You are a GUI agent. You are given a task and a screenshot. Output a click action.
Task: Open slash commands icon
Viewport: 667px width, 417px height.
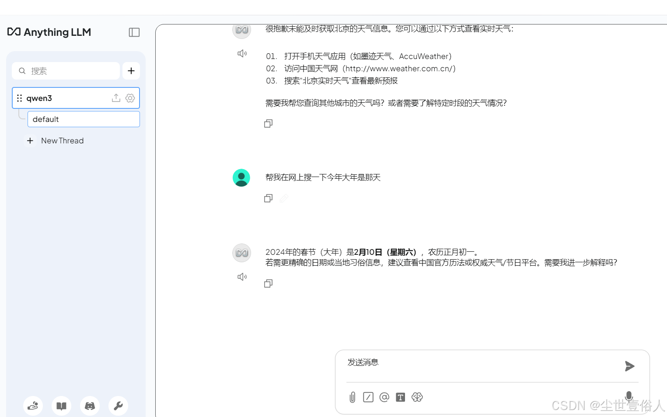(368, 397)
